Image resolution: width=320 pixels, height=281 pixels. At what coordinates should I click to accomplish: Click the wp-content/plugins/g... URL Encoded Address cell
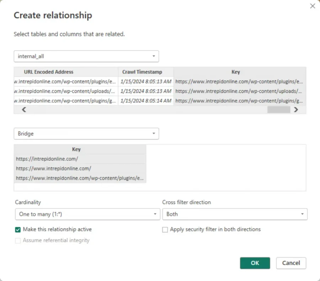point(66,101)
